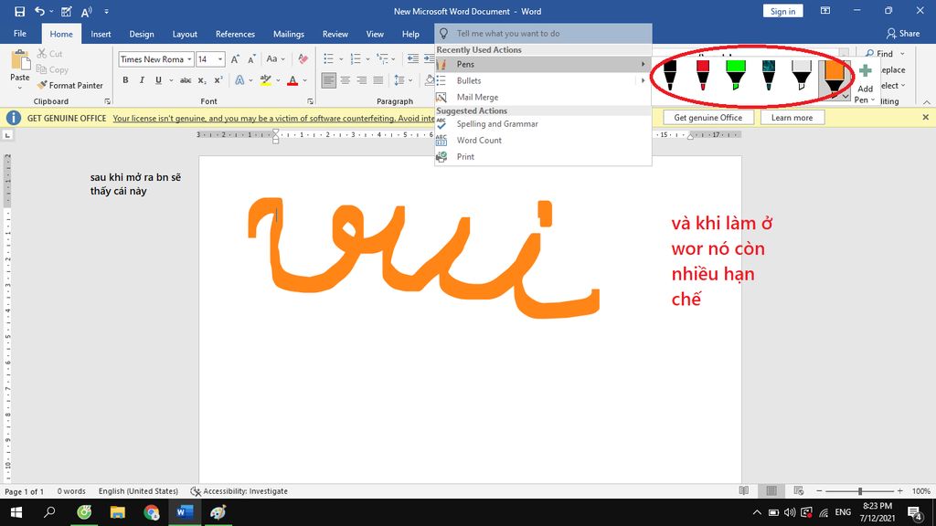
Task: Click the red font color button
Action: 292,80
